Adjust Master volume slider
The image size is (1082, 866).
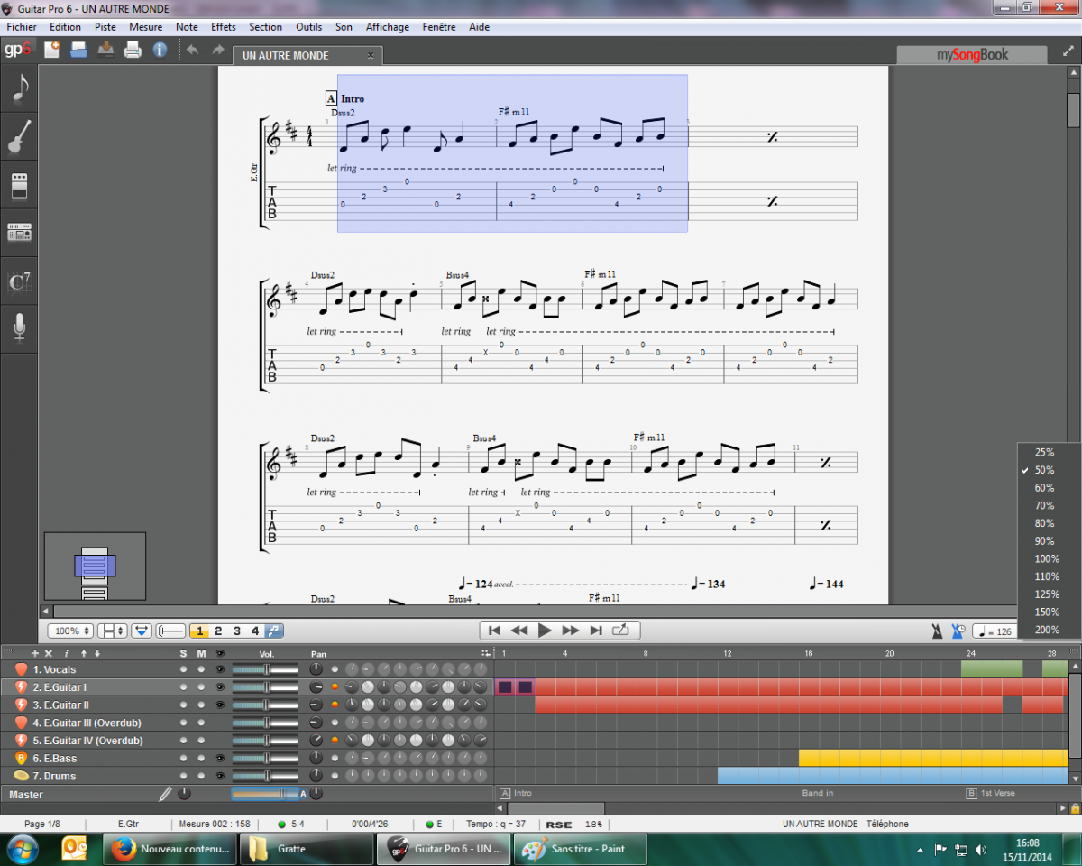pos(265,794)
